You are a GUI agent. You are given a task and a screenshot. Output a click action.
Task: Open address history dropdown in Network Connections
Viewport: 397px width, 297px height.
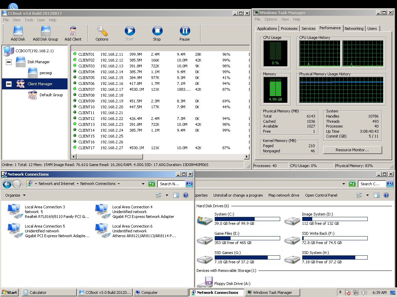[x=143, y=184]
